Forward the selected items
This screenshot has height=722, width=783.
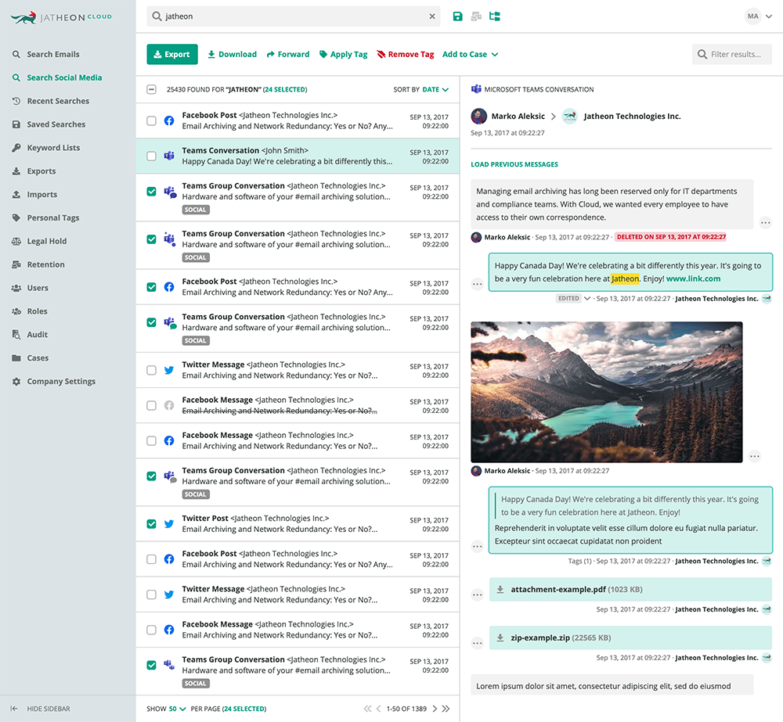point(288,55)
